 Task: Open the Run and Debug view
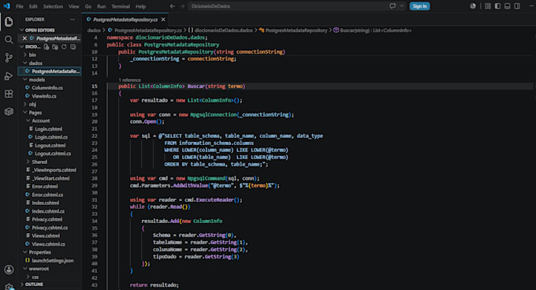9,76
